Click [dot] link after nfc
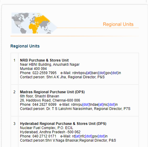This screenshot has width=148, height=147. [x=89, y=136]
